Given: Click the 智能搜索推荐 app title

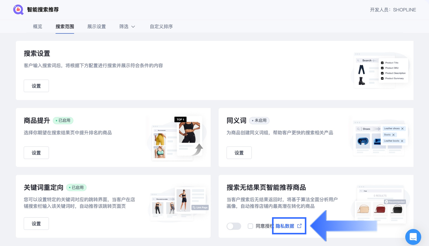Looking at the screenshot, I should (43, 10).
